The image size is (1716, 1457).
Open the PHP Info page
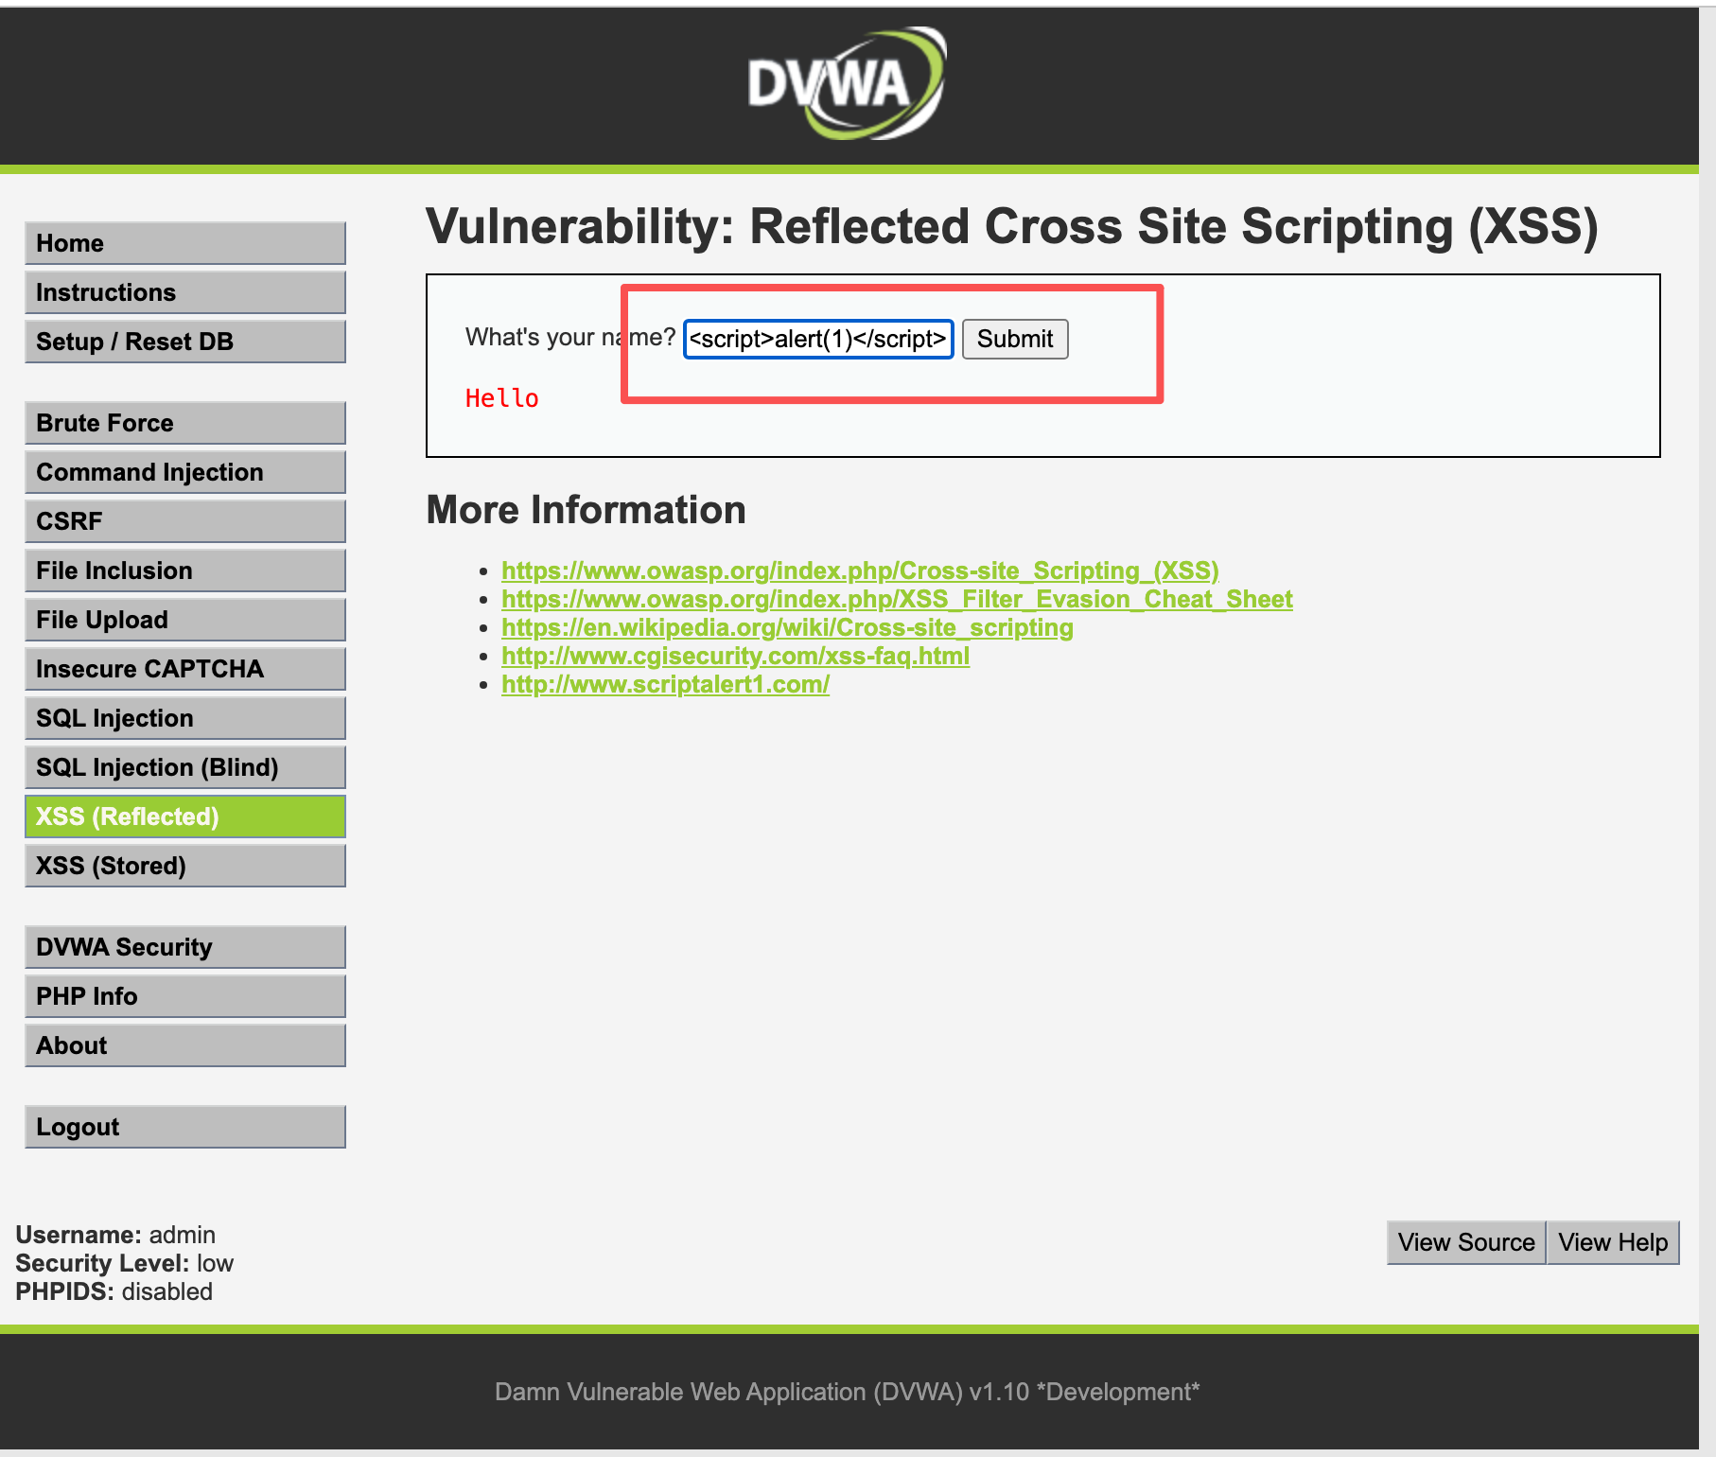(x=185, y=996)
